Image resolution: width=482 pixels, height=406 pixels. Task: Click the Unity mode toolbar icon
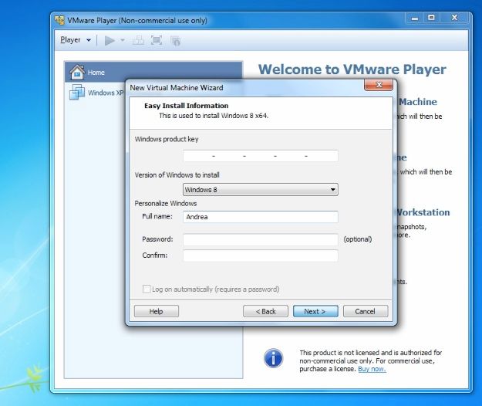point(175,41)
